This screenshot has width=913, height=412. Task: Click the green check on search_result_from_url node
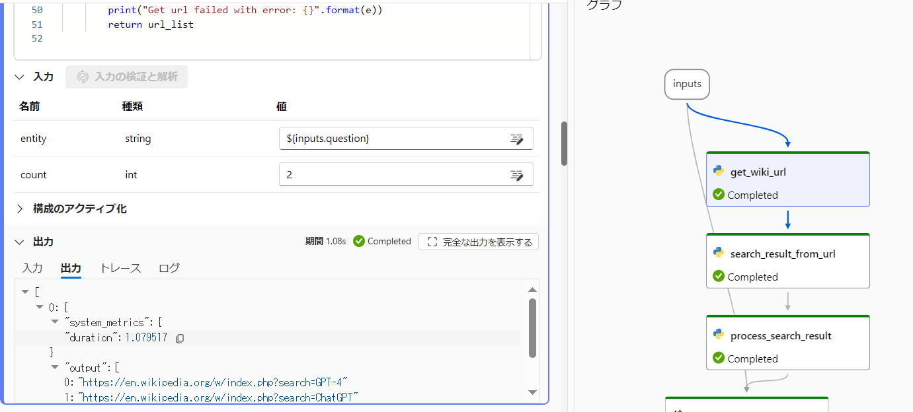coord(719,277)
